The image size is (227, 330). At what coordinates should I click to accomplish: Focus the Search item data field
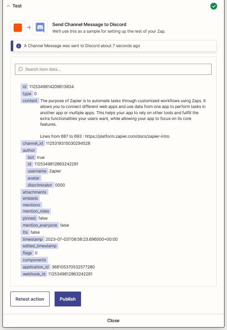113,69
